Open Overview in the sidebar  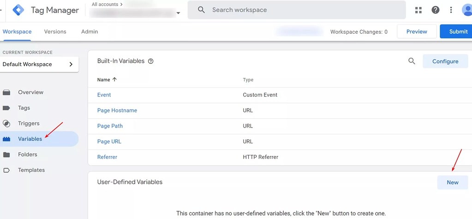[x=30, y=92]
